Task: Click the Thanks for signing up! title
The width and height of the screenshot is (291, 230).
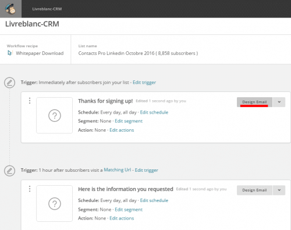Action: tap(105, 101)
